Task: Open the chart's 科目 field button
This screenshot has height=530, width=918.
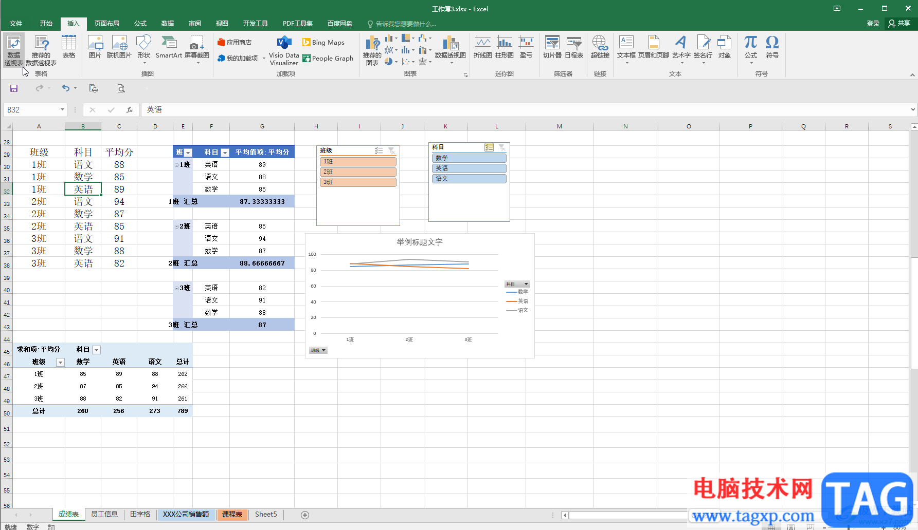Action: (x=517, y=284)
